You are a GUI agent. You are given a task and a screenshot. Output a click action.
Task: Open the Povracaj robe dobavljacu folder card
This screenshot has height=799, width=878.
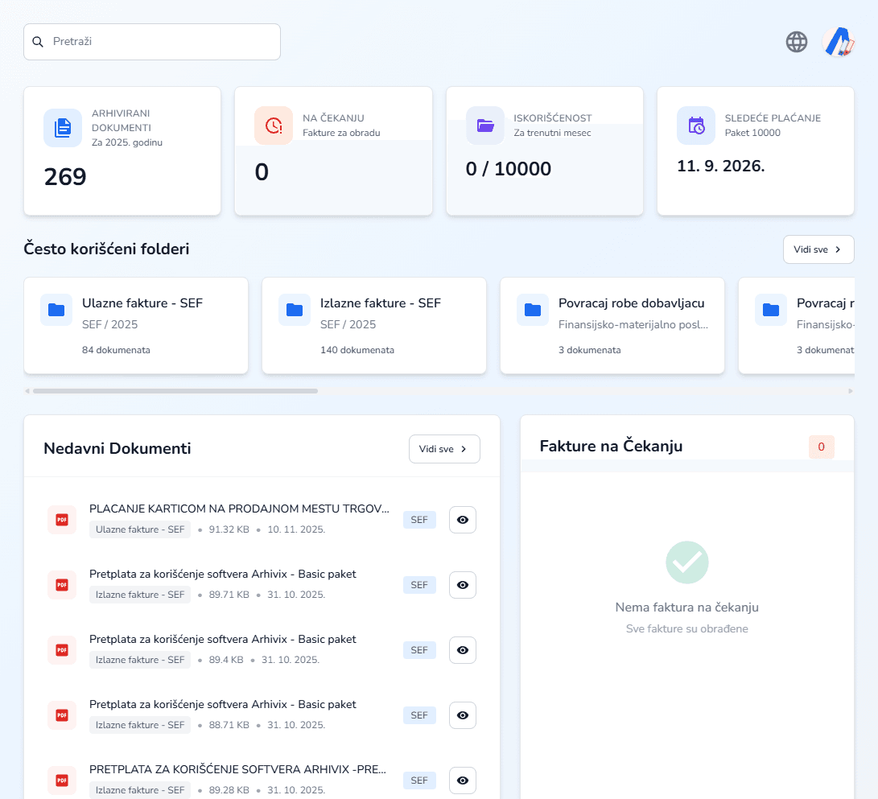click(x=612, y=326)
